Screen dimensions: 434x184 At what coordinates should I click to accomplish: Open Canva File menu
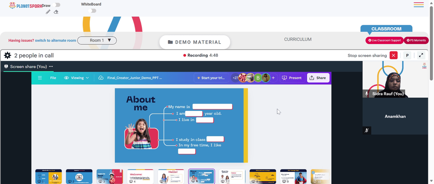(x=53, y=78)
